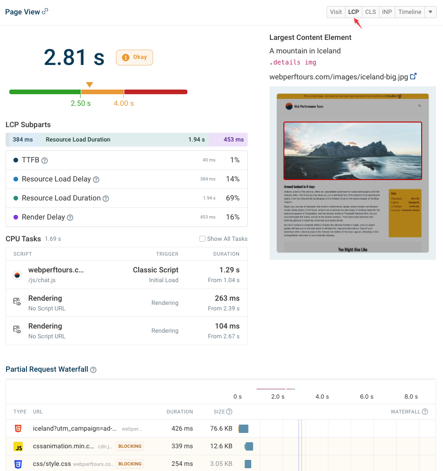The image size is (443, 471).
Task: Select the Visit tab
Action: pos(336,12)
